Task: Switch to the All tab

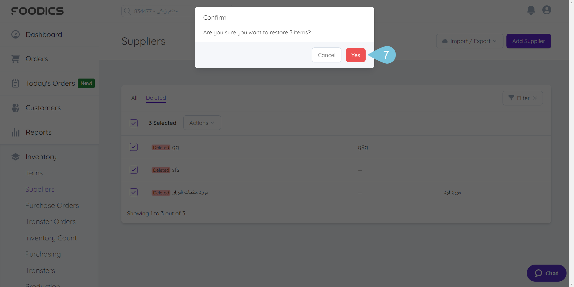Action: [134, 98]
